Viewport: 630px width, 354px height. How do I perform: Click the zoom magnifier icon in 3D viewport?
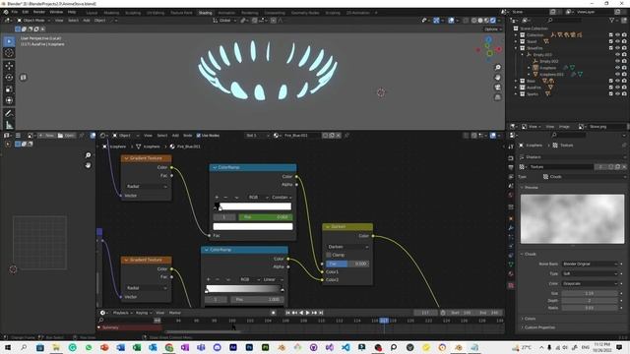click(x=497, y=68)
